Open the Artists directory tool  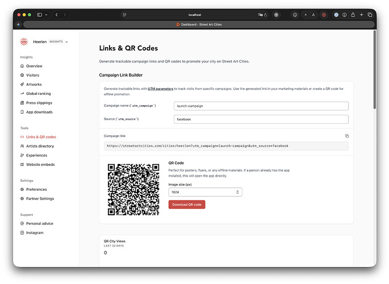pyautogui.click(x=40, y=146)
